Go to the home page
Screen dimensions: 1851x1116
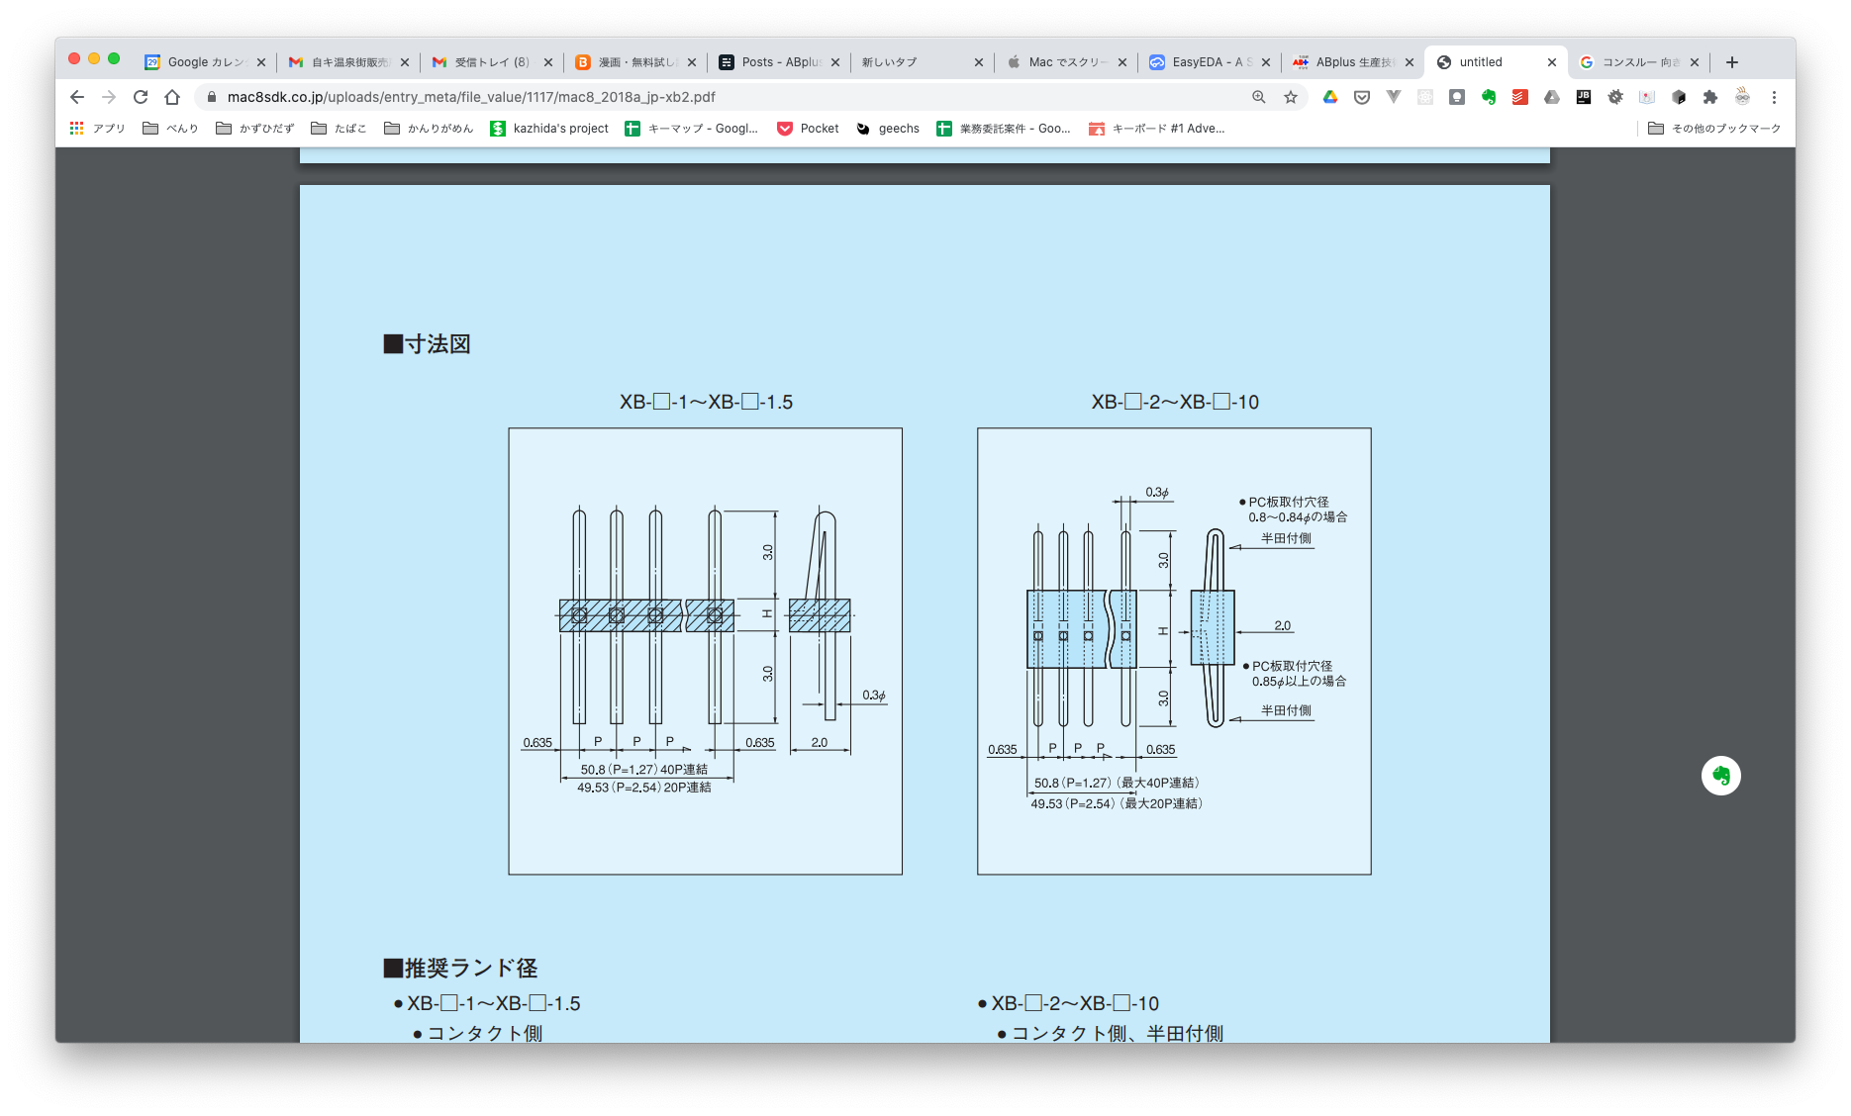pos(172,97)
